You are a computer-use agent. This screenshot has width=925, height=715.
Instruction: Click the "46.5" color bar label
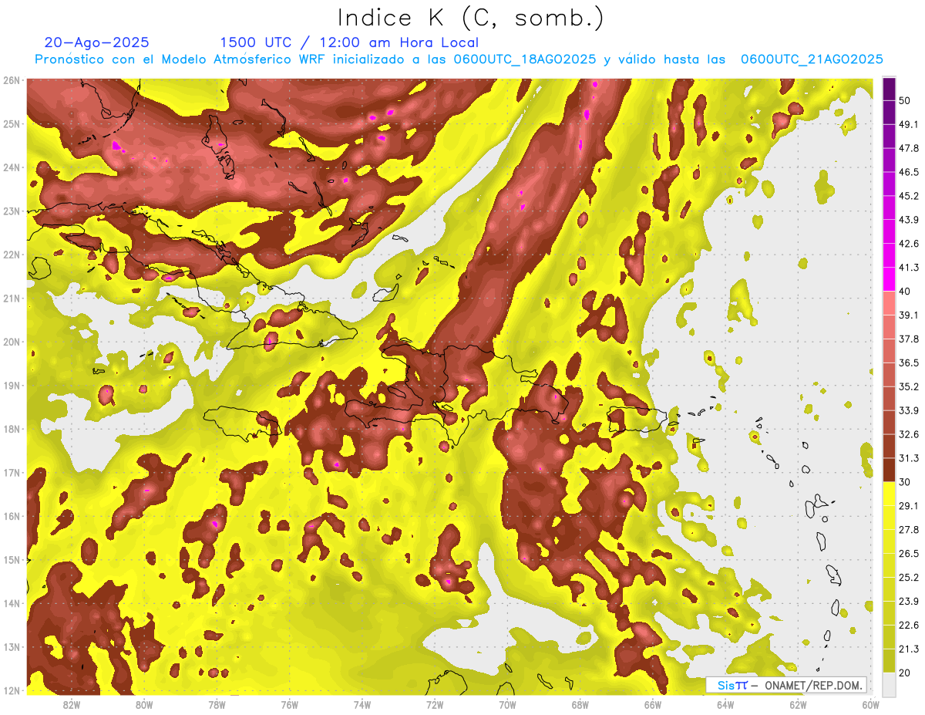click(908, 173)
